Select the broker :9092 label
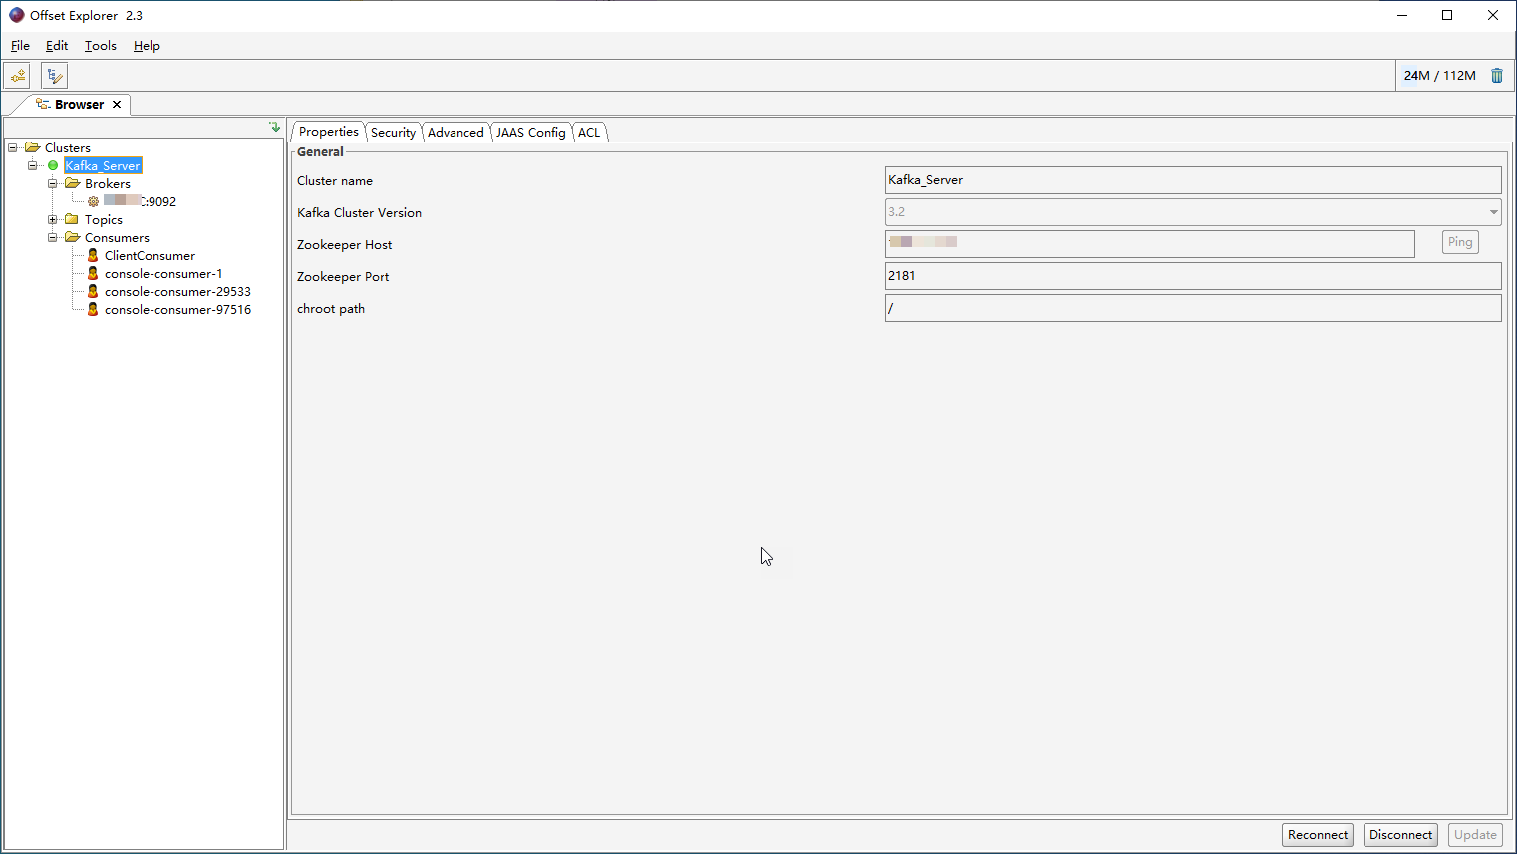 pyautogui.click(x=141, y=201)
